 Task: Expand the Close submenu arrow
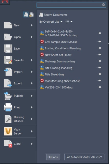[x=32, y=144]
